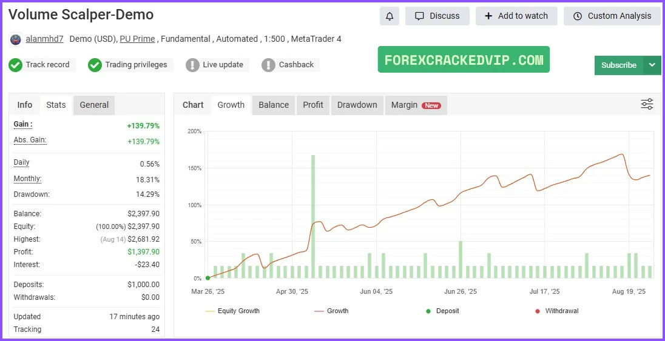
Task: Click the Profit value $1,397.90
Action: coord(144,252)
